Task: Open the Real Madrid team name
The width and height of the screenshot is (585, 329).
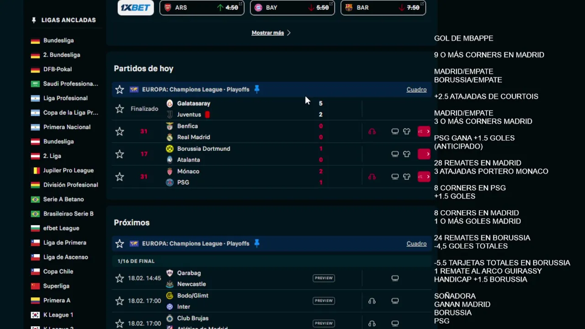Action: point(194,137)
